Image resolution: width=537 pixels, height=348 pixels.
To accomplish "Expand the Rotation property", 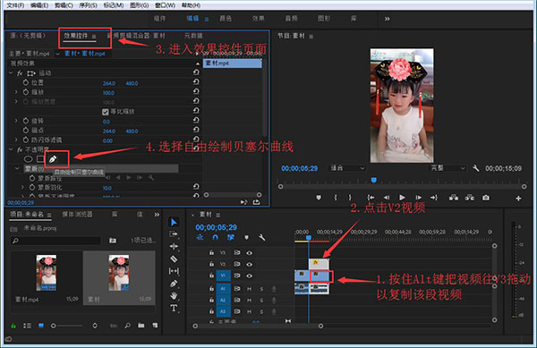I will click(16, 121).
